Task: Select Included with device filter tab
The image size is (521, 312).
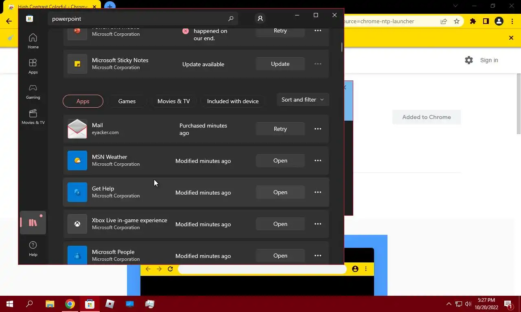Action: [x=233, y=101]
